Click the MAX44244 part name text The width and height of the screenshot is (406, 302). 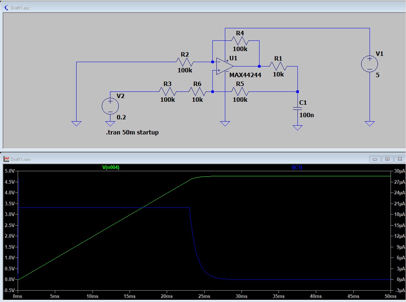pyautogui.click(x=245, y=75)
